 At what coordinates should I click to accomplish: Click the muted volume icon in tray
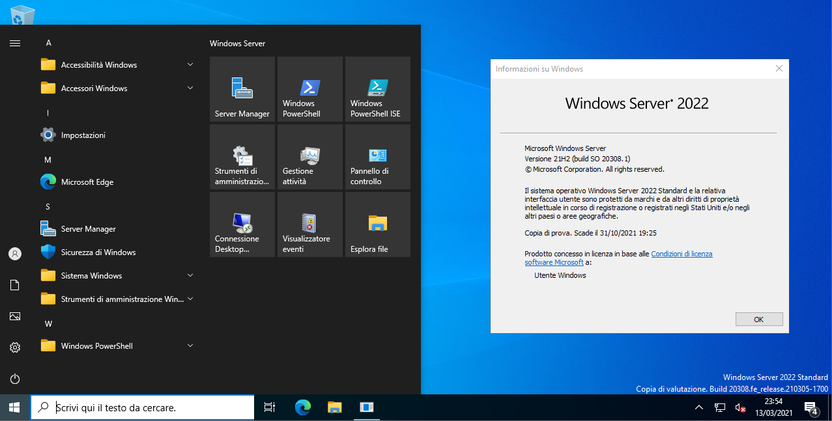[740, 407]
